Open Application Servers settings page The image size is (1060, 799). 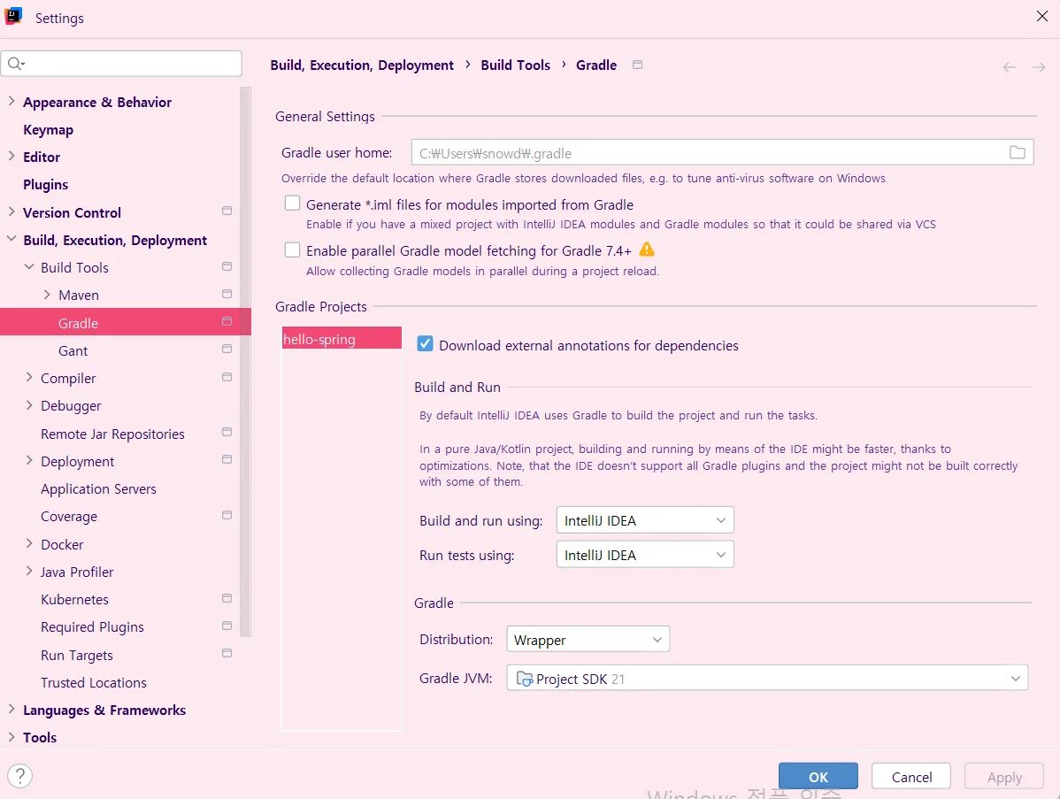point(98,488)
